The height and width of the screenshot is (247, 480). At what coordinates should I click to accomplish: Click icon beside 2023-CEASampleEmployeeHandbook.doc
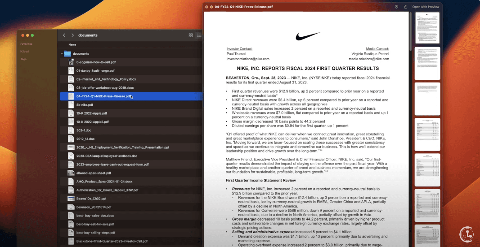coord(71,156)
